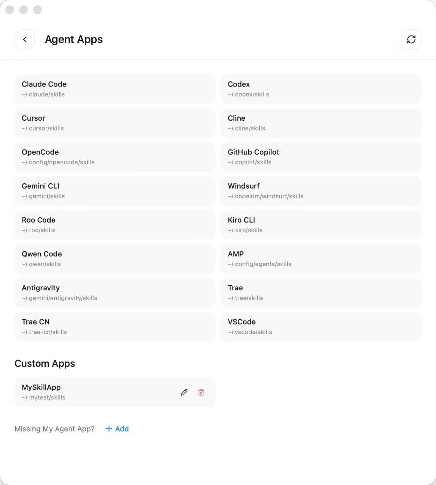Edit MySkillApp with the pencil icon
Image resolution: width=436 pixels, height=485 pixels.
click(x=184, y=392)
